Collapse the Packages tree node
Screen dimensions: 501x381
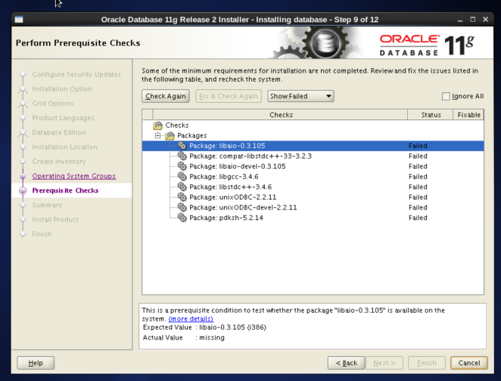[x=157, y=135]
